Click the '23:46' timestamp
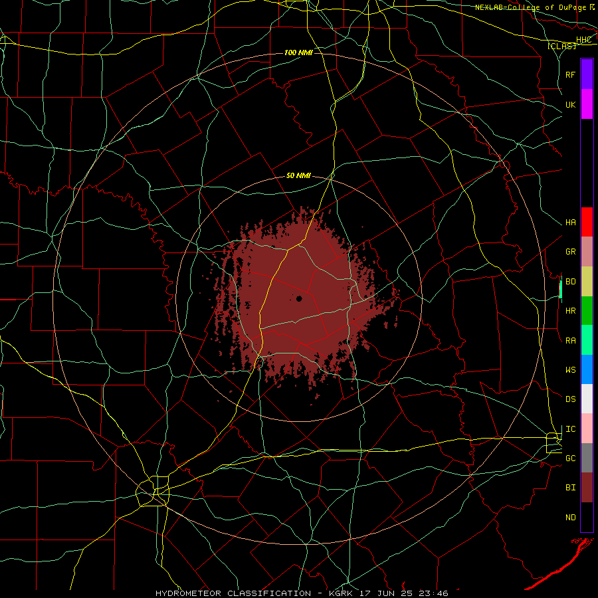Screen dimensions: 598x598 (433, 593)
